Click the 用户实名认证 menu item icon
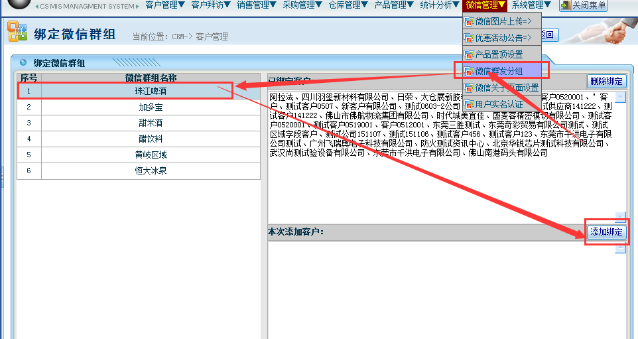This screenshot has height=339, width=638. click(469, 104)
